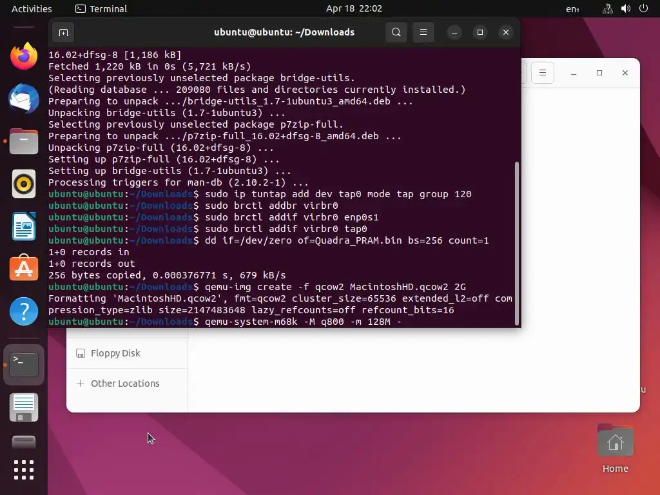660x495 pixels.
Task: Click 'Setting up bridge-utils' output line
Action: click(x=170, y=171)
